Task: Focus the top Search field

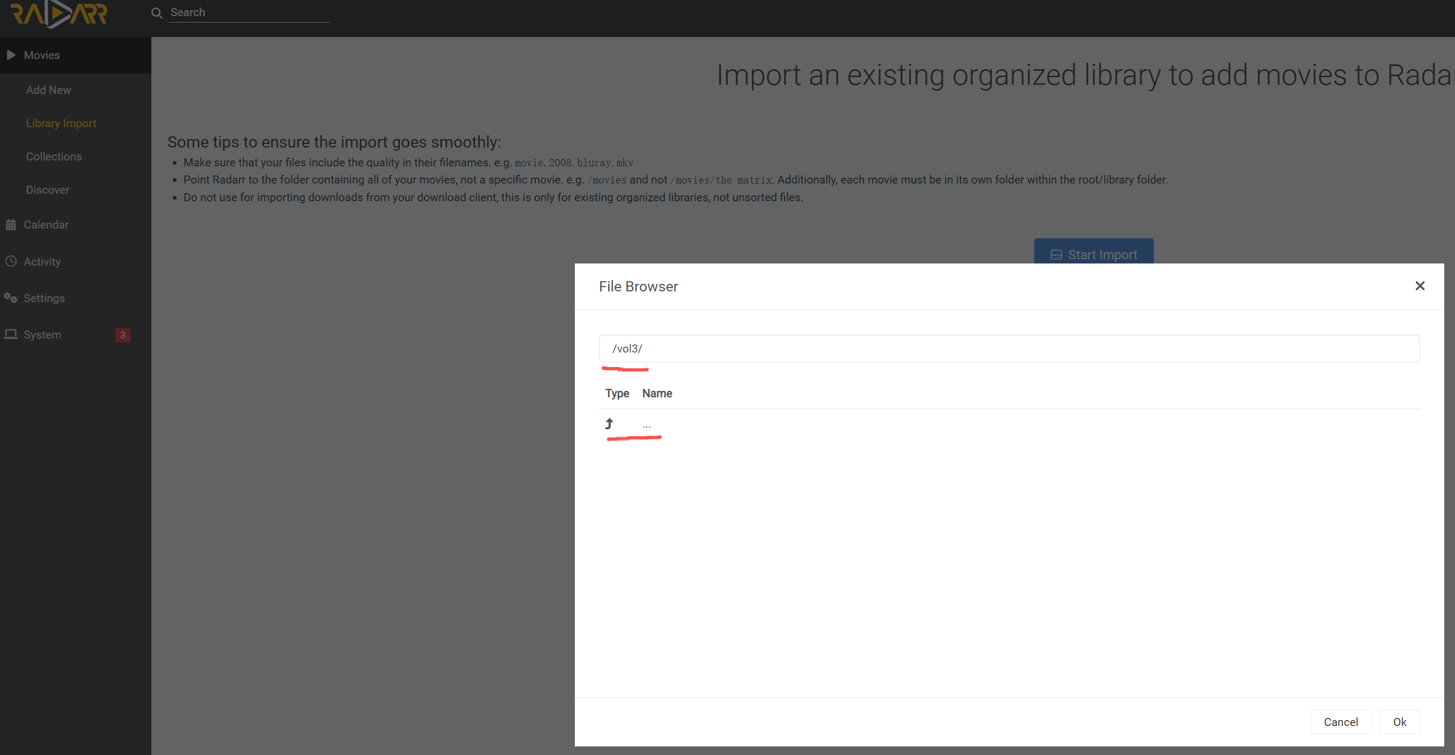Action: pos(249,12)
